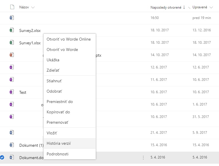219x166 pixels.
Task: Expand the Názov column sort dropdown
Action: click(33, 7)
